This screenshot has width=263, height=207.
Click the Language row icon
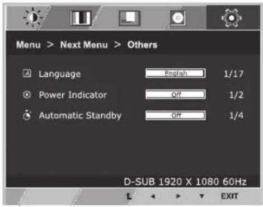tap(27, 73)
